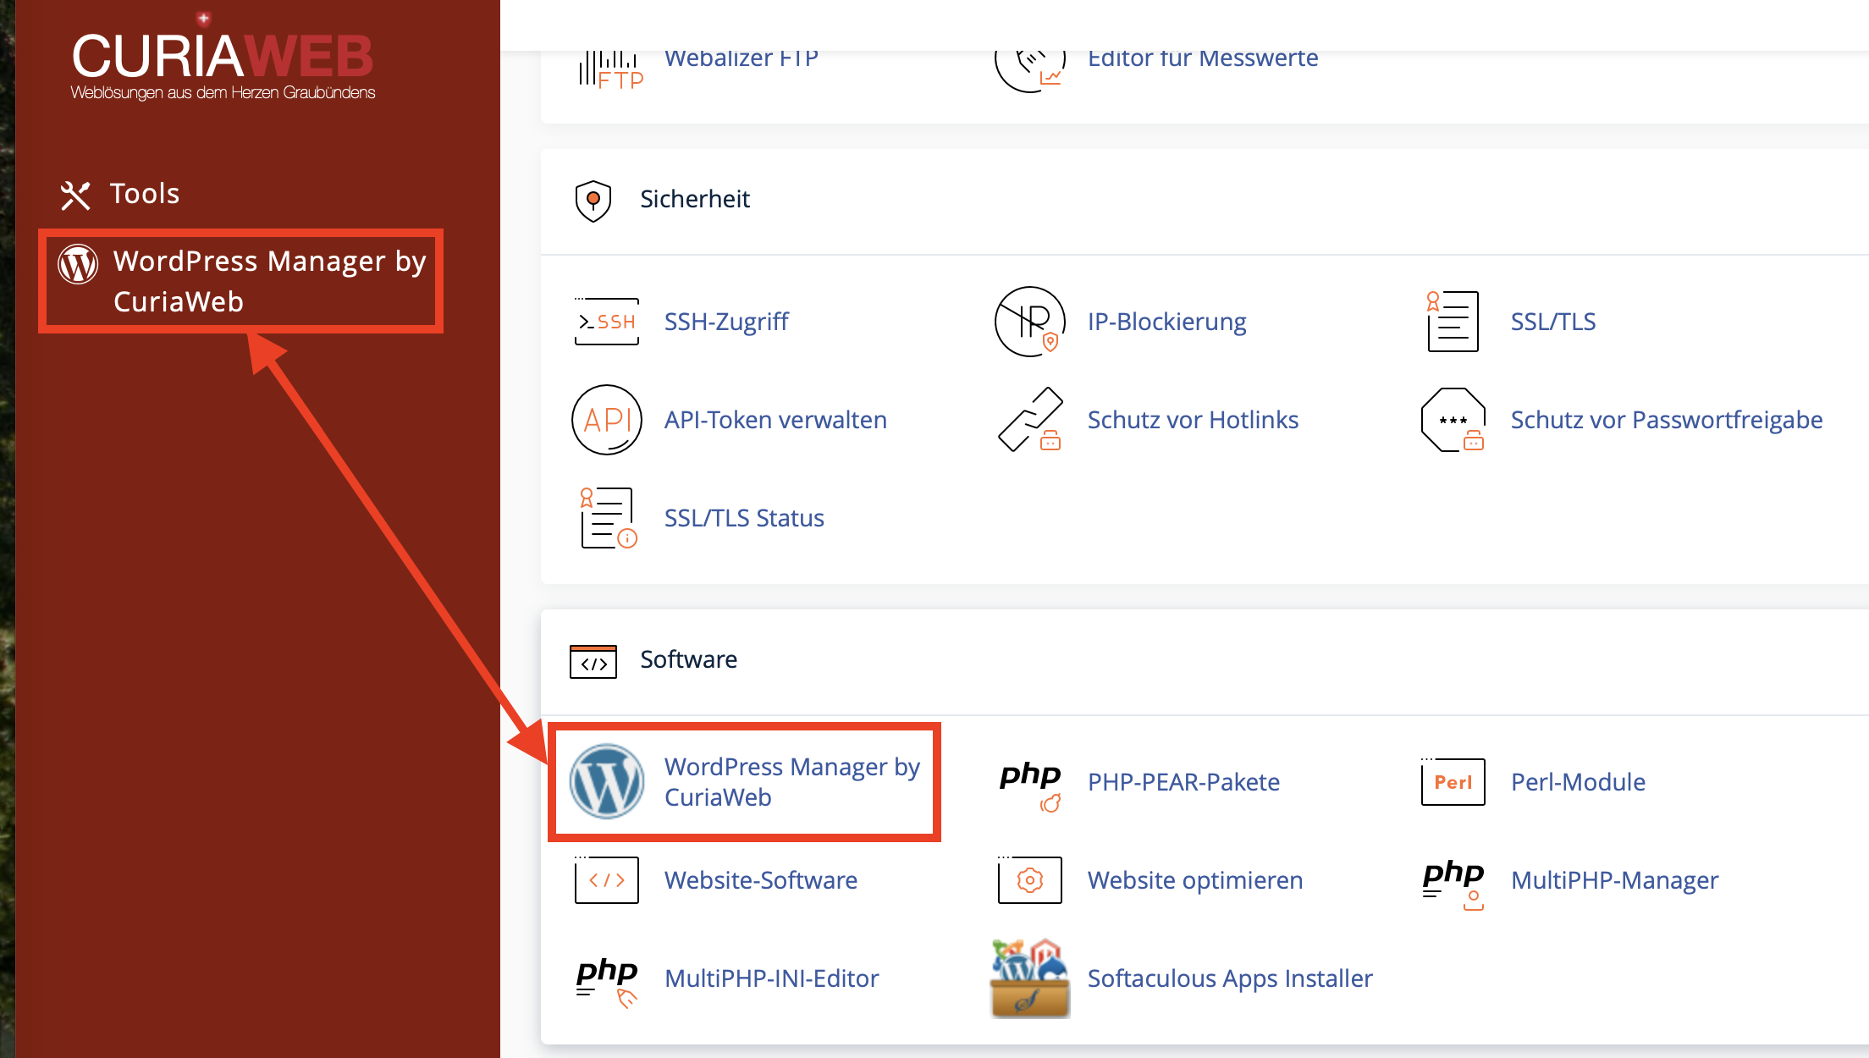Open IP-Blockierung link
This screenshot has height=1058, width=1869.
pyautogui.click(x=1166, y=322)
